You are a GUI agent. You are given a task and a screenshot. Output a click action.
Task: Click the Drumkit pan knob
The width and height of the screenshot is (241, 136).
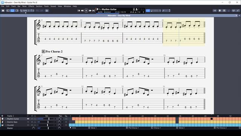[x=59, y=125]
